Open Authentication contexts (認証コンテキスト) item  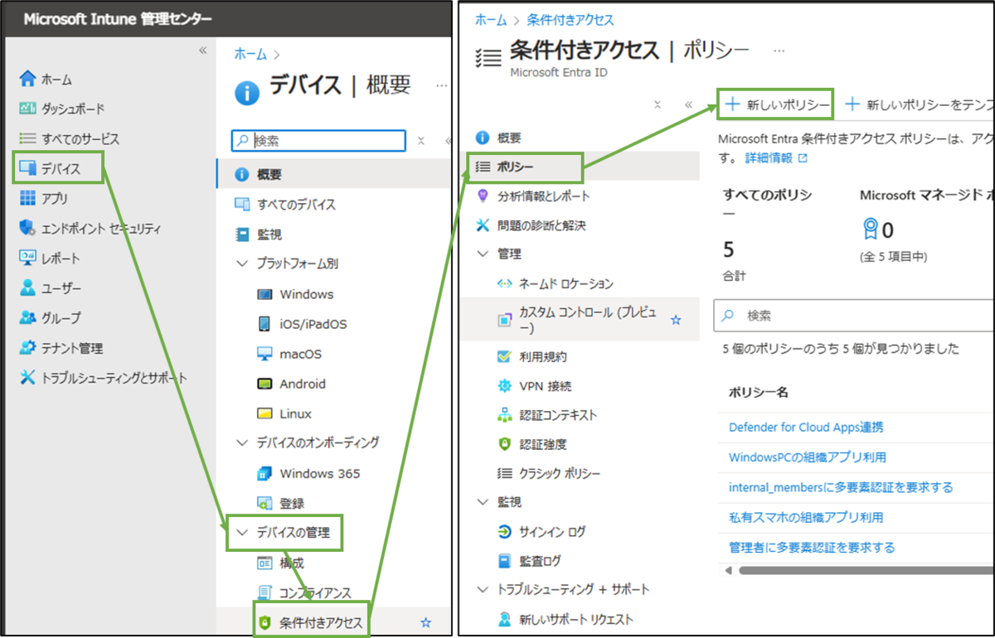[546, 415]
